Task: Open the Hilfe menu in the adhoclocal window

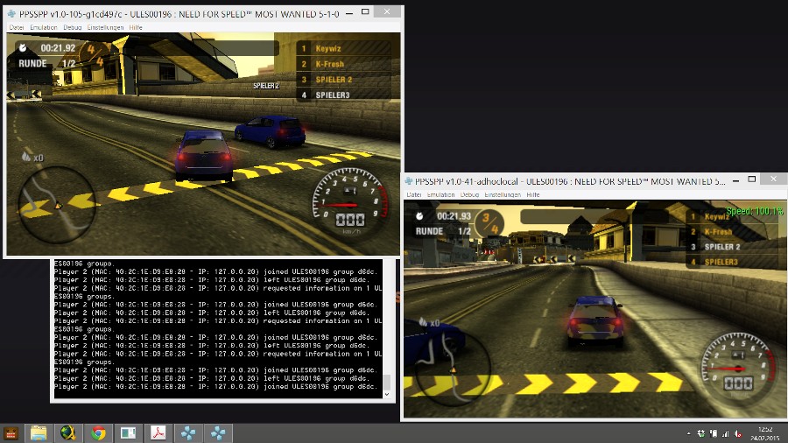Action: point(534,194)
